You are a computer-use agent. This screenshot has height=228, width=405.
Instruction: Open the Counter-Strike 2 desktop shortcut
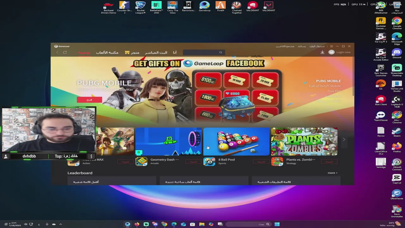(124, 7)
